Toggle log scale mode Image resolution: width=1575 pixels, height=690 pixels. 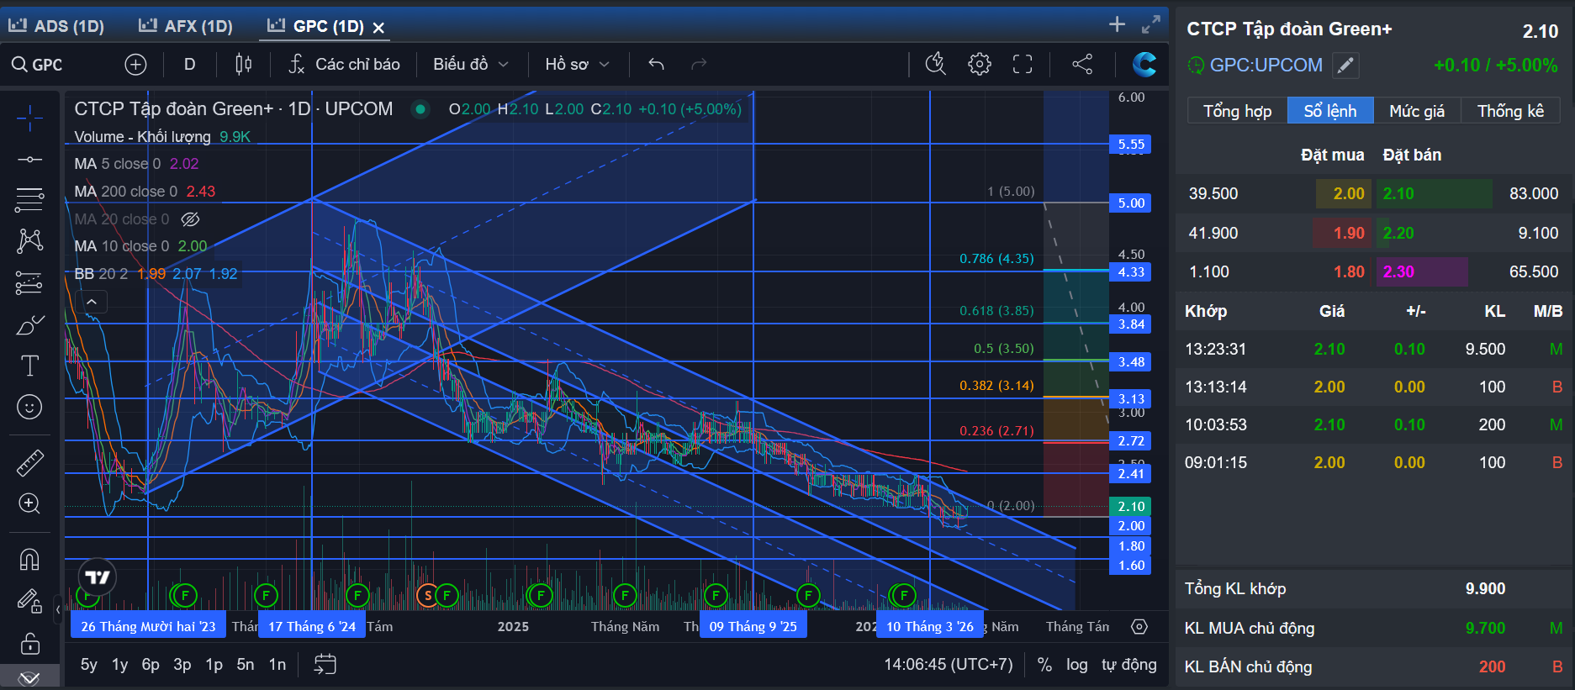tap(1076, 665)
